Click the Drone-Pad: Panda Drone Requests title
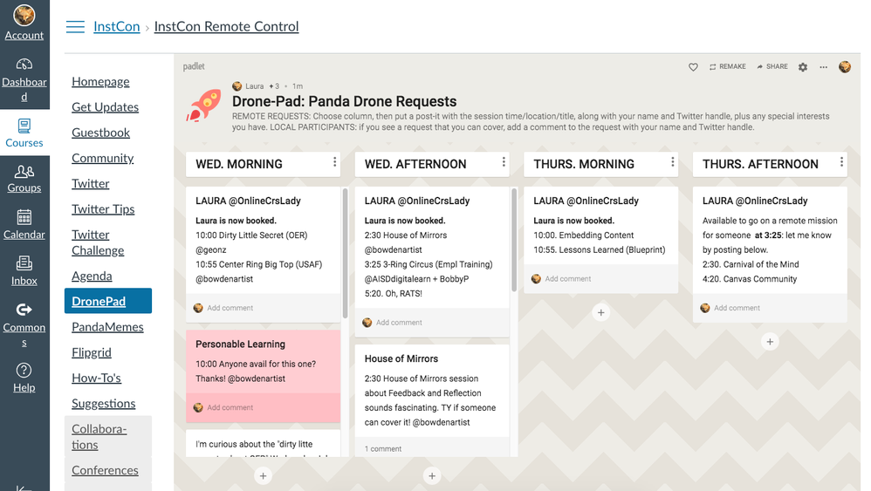 tap(345, 101)
